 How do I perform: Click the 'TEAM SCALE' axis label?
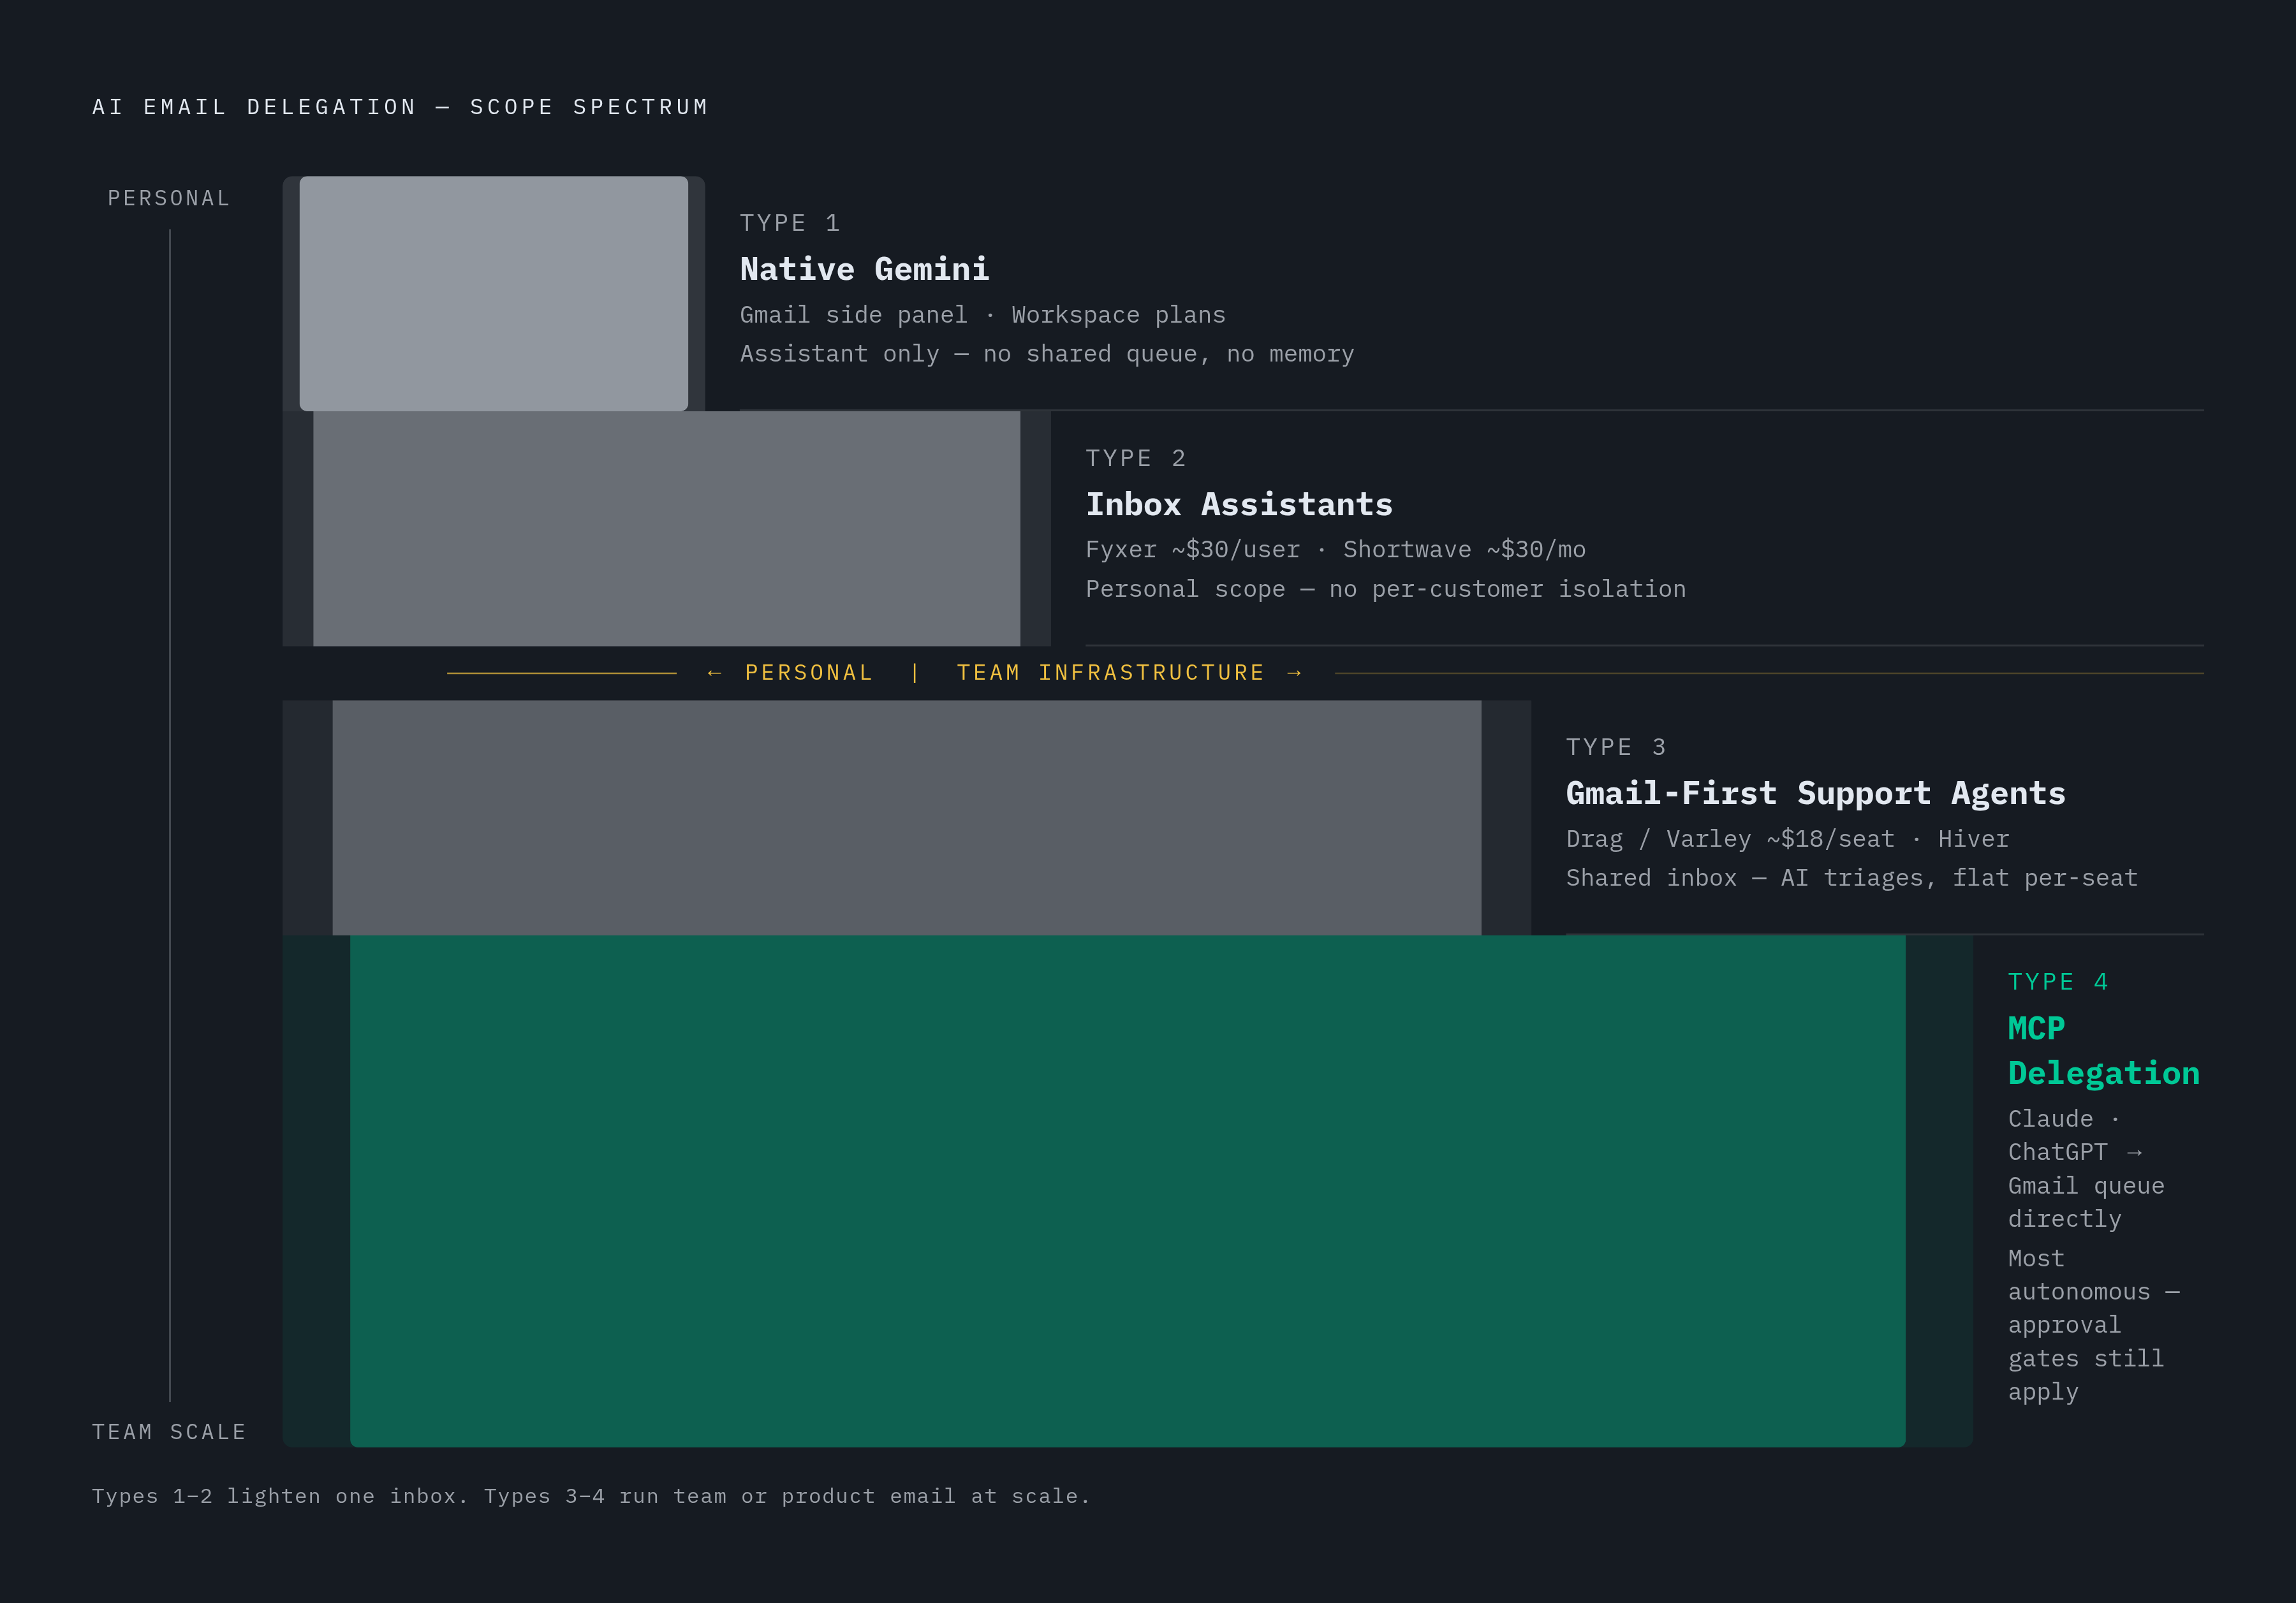pyautogui.click(x=169, y=1432)
